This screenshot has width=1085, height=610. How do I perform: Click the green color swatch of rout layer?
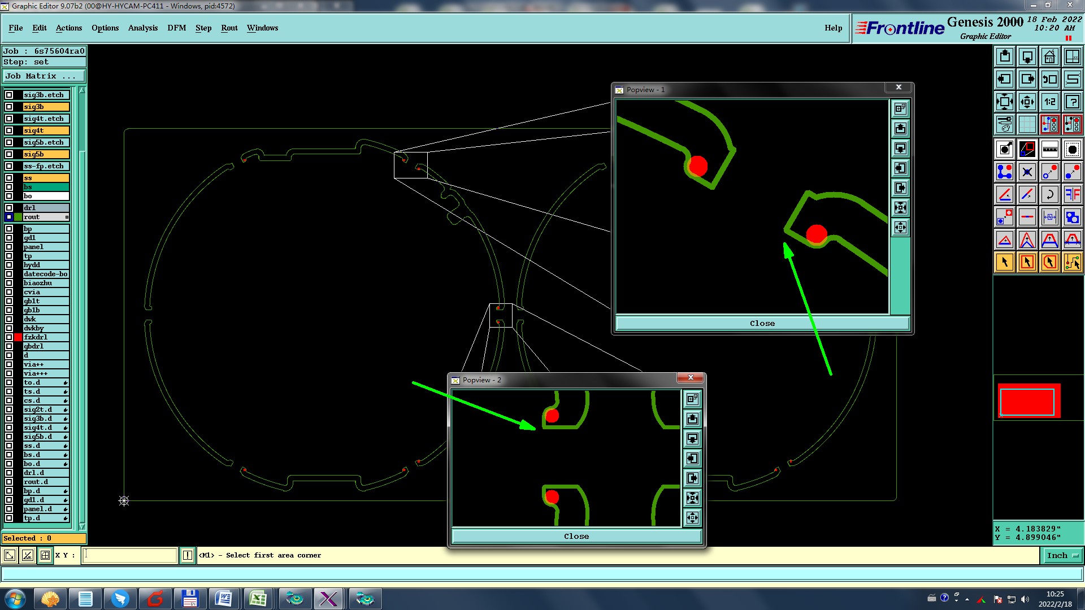[x=18, y=217]
